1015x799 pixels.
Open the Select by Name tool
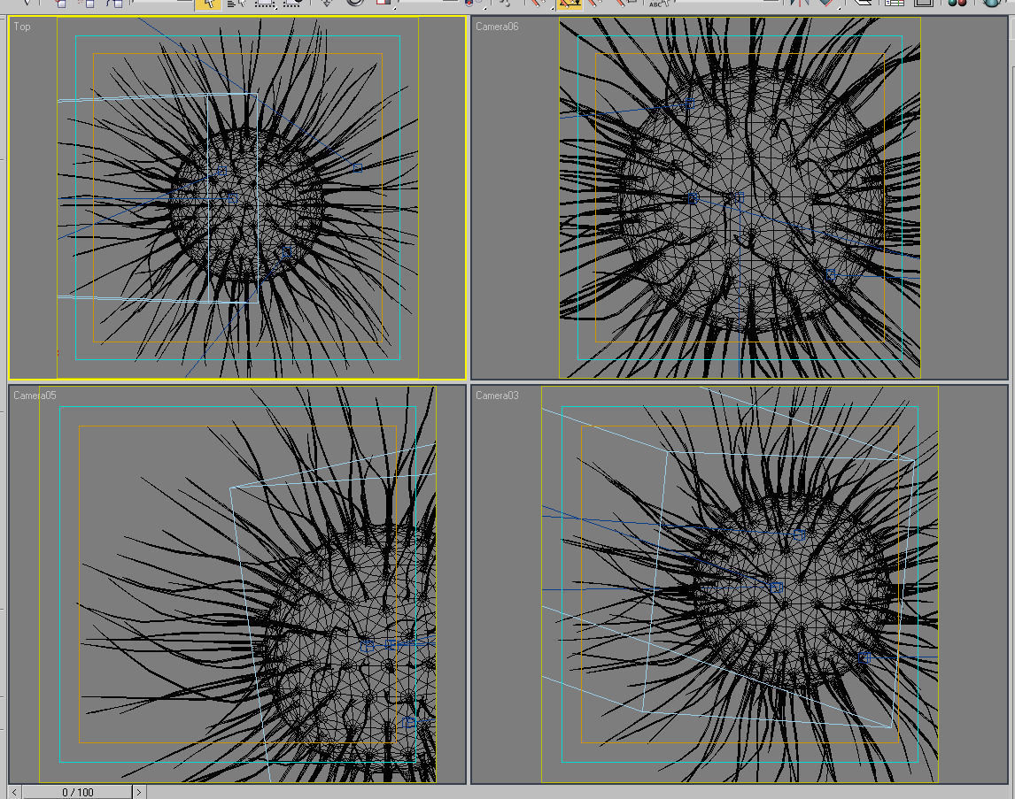click(236, 4)
